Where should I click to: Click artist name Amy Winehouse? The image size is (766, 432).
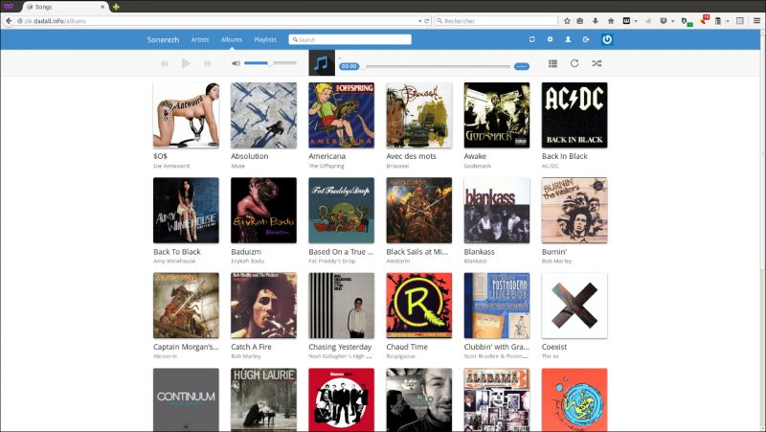click(174, 261)
